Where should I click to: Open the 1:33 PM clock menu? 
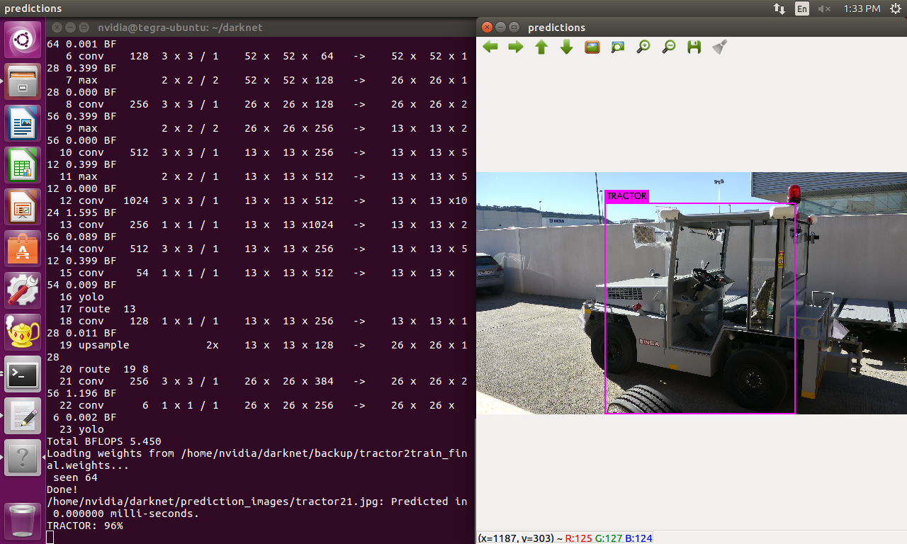coord(864,8)
